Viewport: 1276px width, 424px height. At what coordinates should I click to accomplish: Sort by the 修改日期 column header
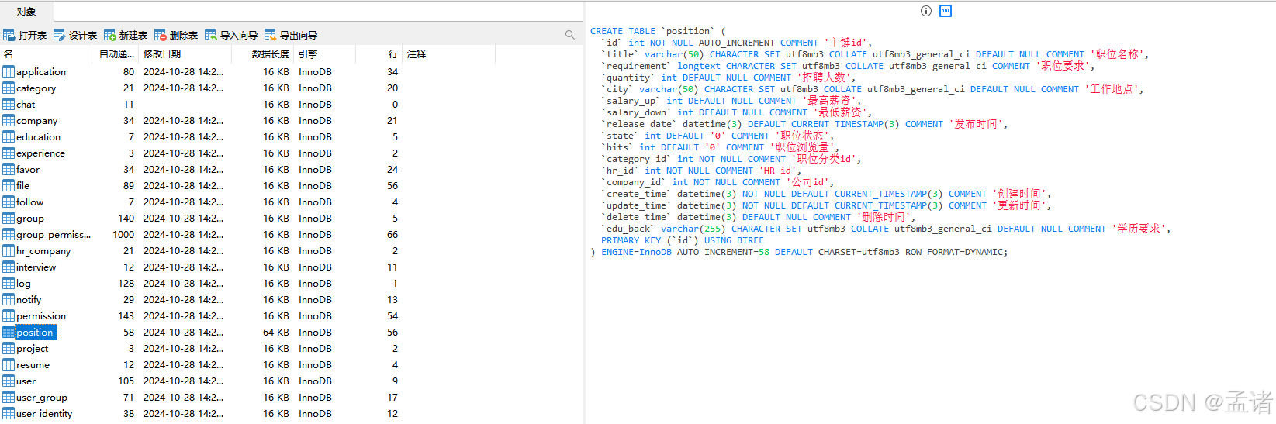(x=183, y=53)
